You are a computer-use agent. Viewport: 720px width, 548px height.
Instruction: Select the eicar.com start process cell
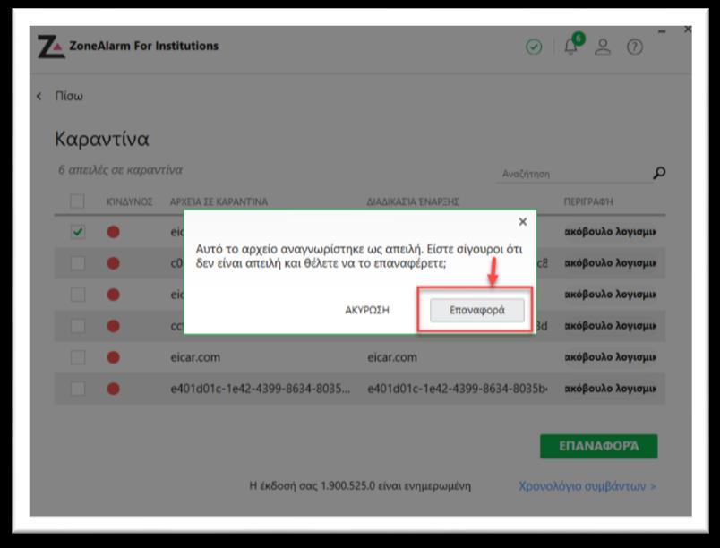391,357
